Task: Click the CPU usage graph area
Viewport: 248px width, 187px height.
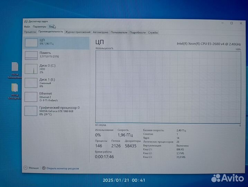Action: [x=168, y=87]
